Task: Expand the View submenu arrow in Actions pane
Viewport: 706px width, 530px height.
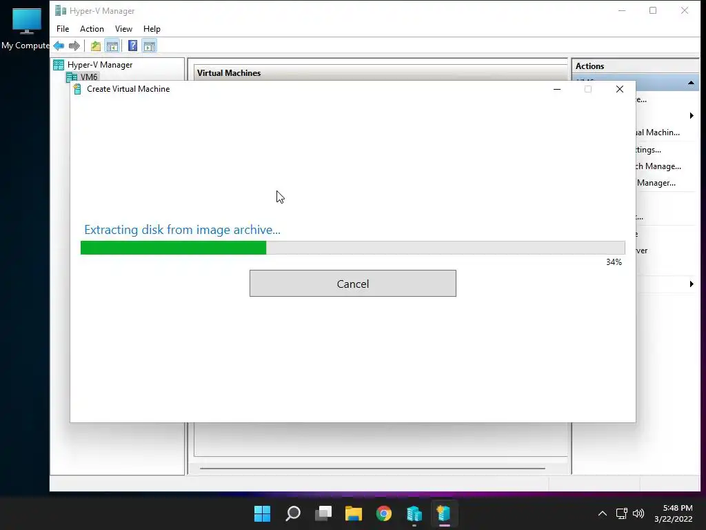Action: 692,284
